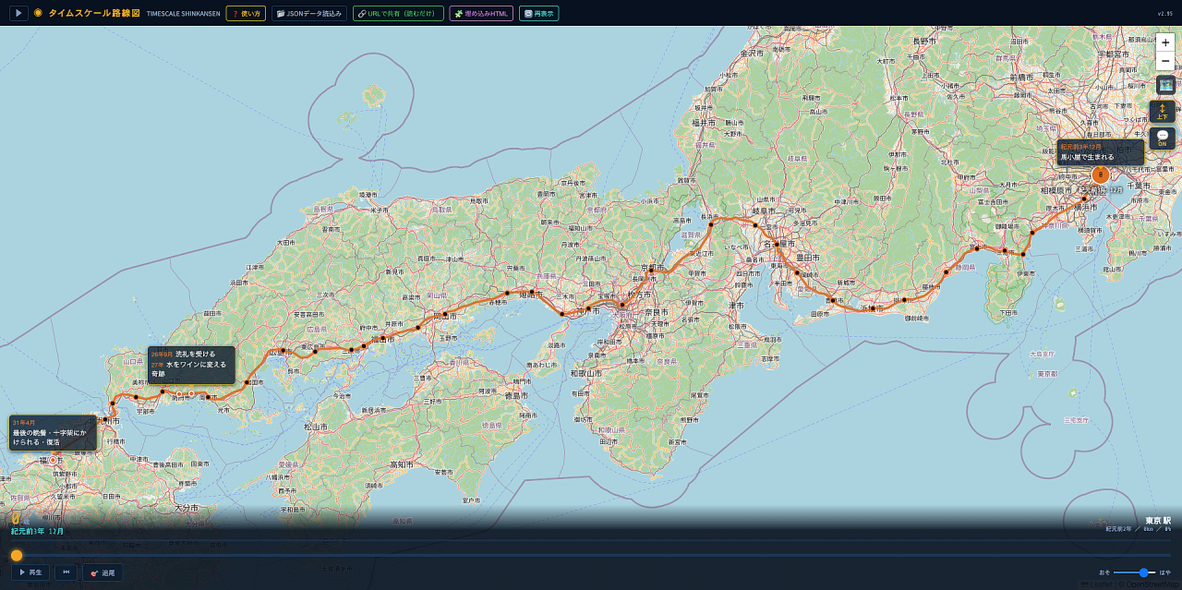The image size is (1182, 590).
Task: Zoom out the map with minus button
Action: click(x=1165, y=61)
